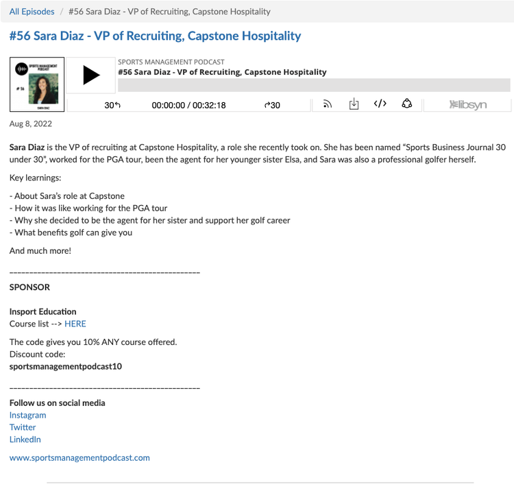
Task: Click 'How it was like working for the PGA tour'
Action: tap(88, 208)
